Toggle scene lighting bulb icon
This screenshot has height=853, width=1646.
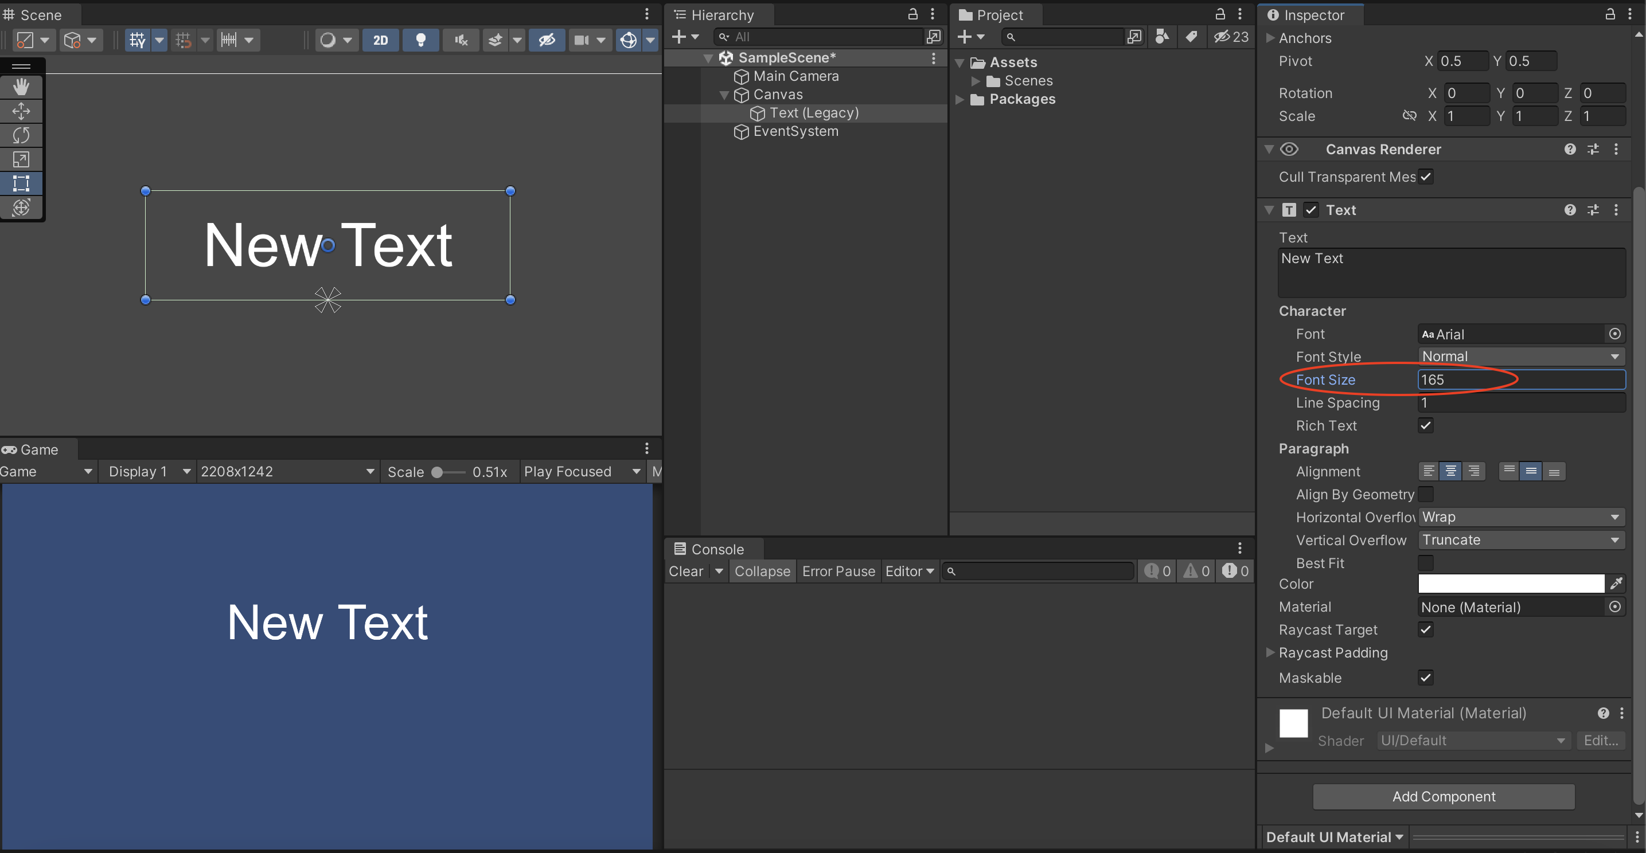coord(420,40)
